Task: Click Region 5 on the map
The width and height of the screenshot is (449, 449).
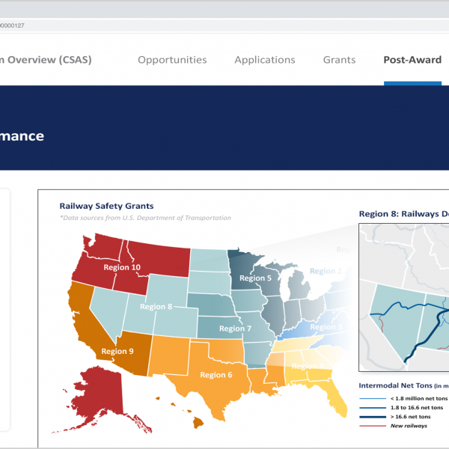Action: click(x=255, y=278)
